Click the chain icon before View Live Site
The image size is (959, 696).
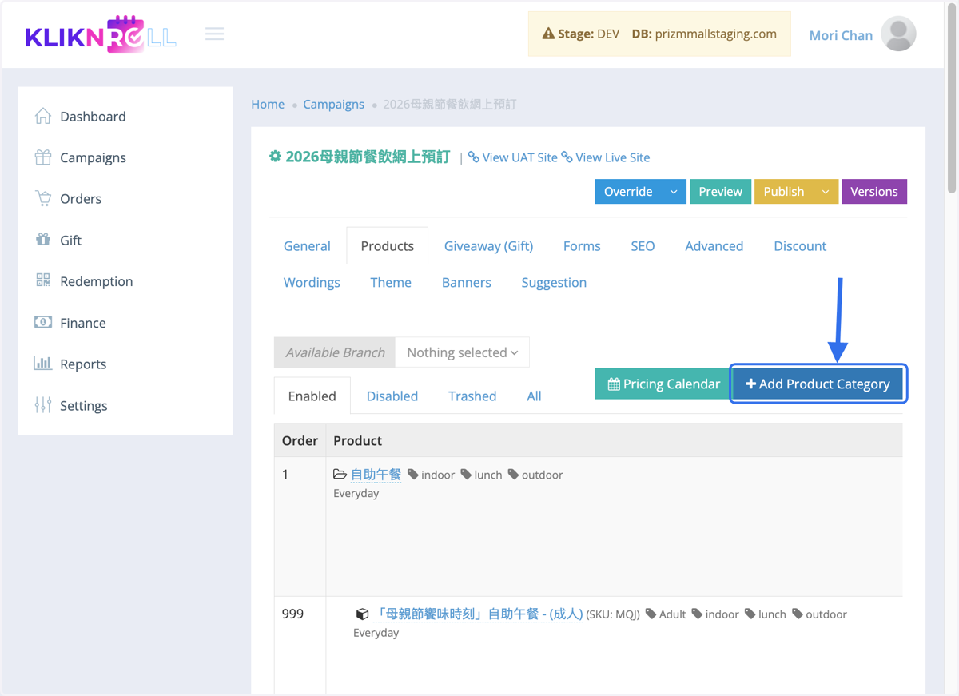coord(567,157)
